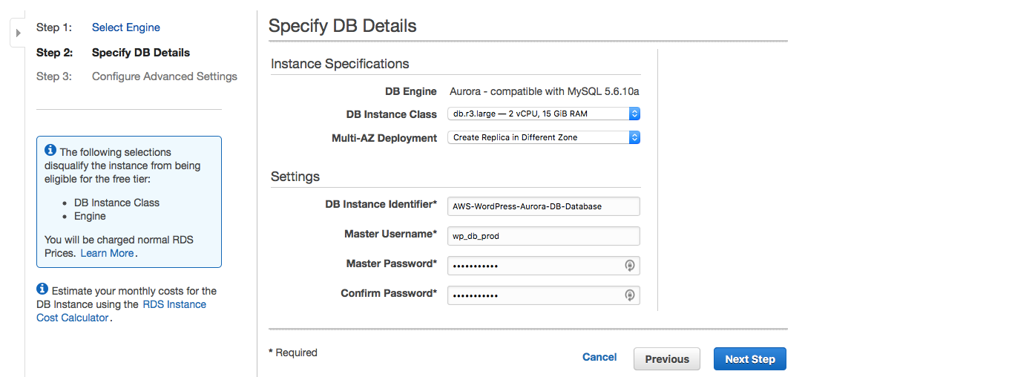Click the 'Engine' bullet item
This screenshot has width=1012, height=377.
click(x=90, y=216)
